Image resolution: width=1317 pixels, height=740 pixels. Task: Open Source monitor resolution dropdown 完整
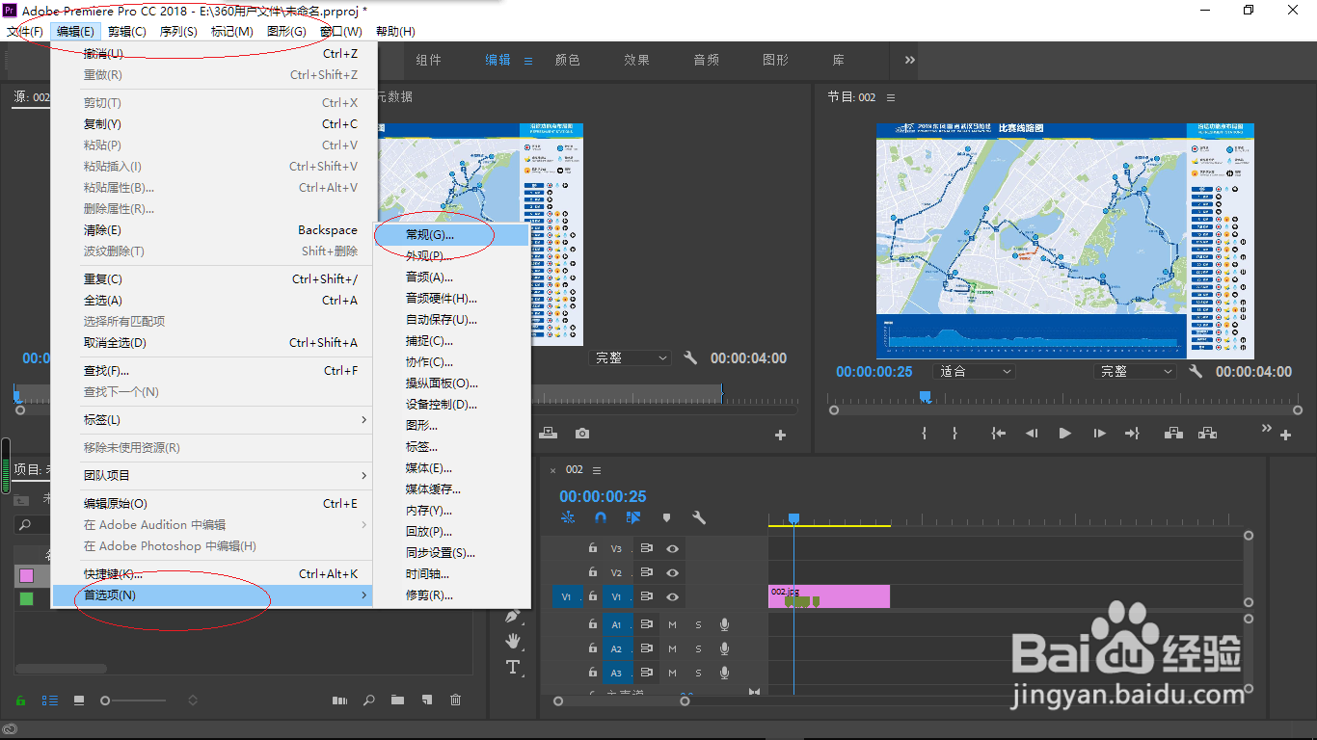(631, 357)
